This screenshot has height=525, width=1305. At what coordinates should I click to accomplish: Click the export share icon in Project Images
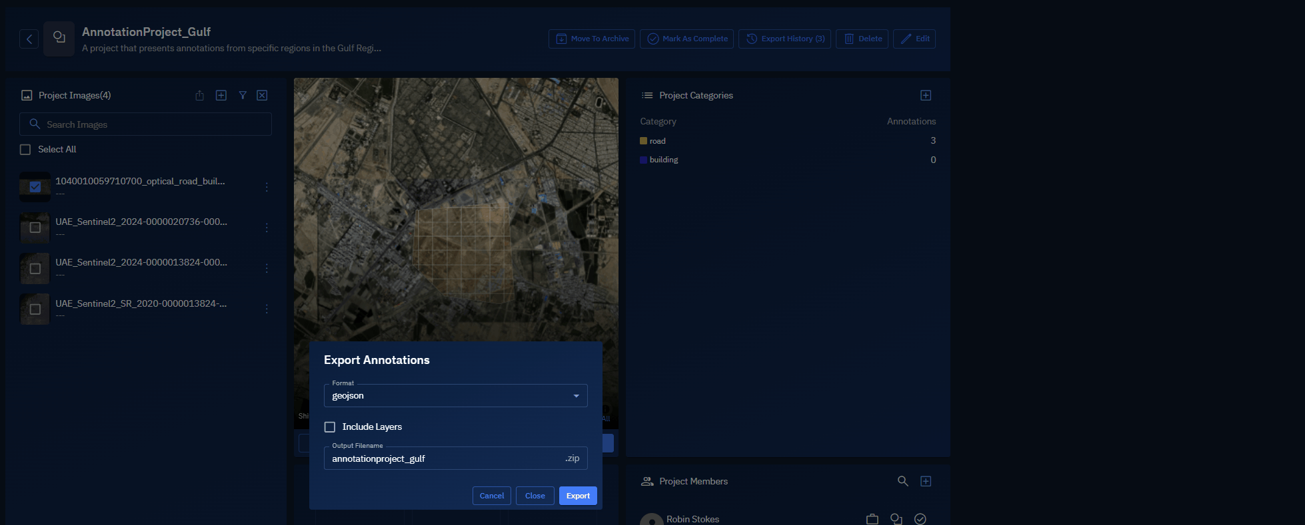199,96
